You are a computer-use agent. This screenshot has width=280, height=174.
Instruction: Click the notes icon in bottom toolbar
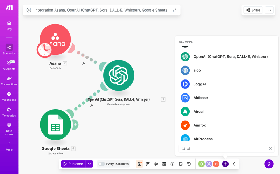point(181,164)
